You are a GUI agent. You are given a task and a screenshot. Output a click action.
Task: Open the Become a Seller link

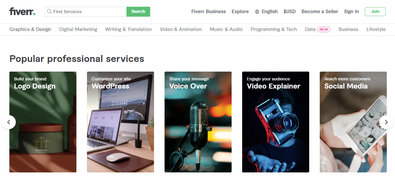point(320,12)
